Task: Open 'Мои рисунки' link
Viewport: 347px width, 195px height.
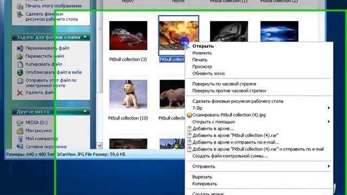Action: point(38,131)
